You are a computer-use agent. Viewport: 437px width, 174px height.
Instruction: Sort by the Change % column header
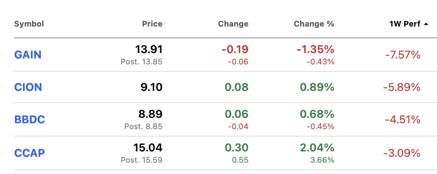(x=314, y=24)
